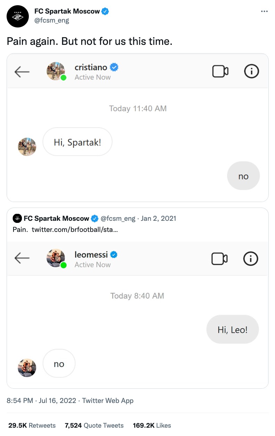Click the Jan 2, 2021 quoted tweet date
This screenshot has height=436, width=275.
click(x=158, y=218)
